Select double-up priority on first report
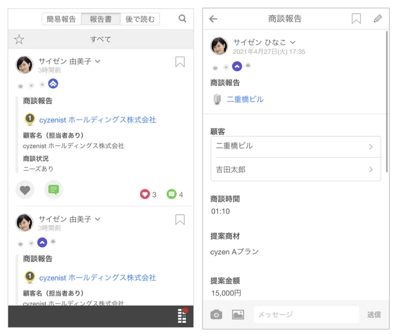This screenshot has height=336, width=401. [x=53, y=84]
